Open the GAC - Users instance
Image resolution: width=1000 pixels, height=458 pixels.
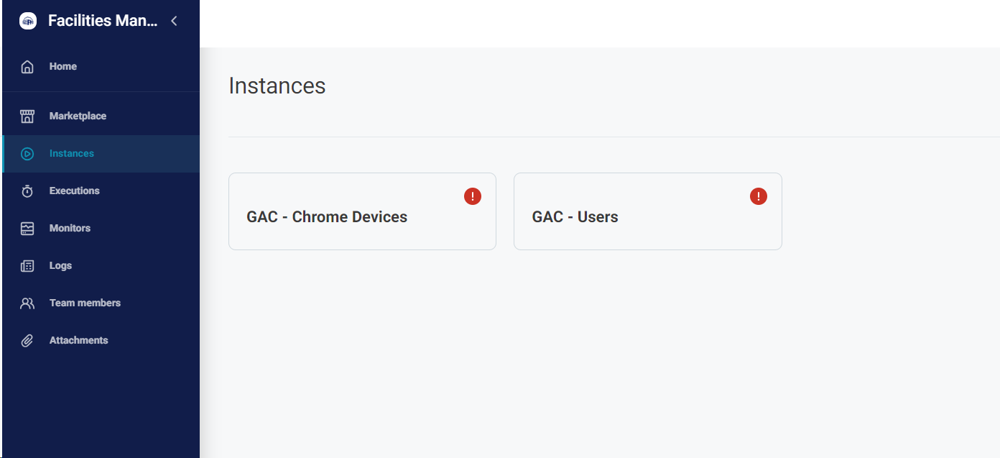pyautogui.click(x=647, y=211)
